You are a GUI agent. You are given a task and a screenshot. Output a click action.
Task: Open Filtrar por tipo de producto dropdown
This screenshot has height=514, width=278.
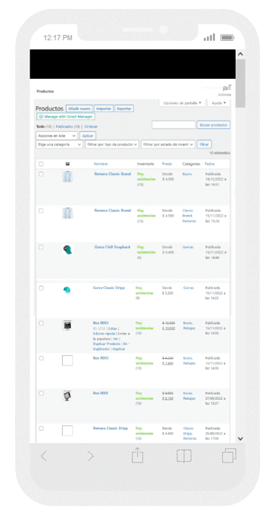(x=112, y=145)
